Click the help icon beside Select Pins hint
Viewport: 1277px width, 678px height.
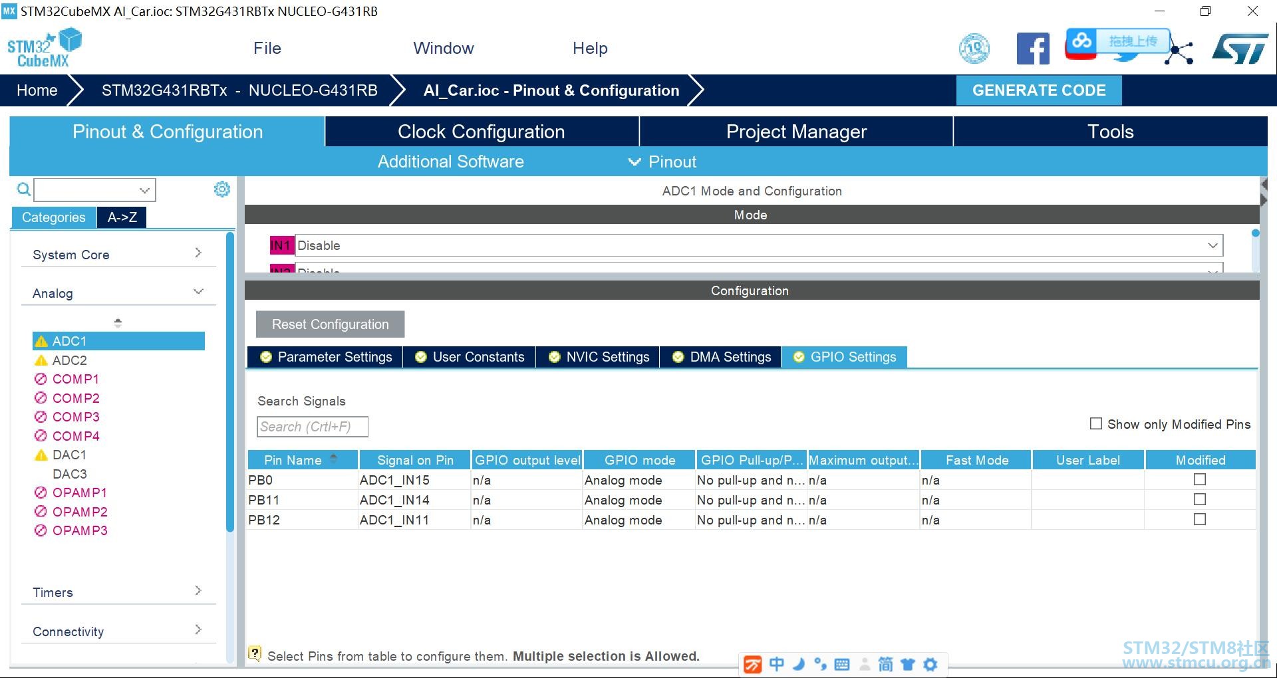click(x=255, y=654)
